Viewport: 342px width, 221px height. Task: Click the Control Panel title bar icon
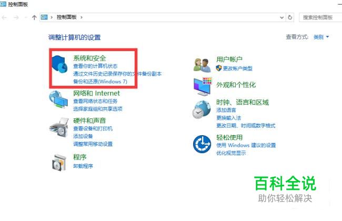tap(3, 4)
